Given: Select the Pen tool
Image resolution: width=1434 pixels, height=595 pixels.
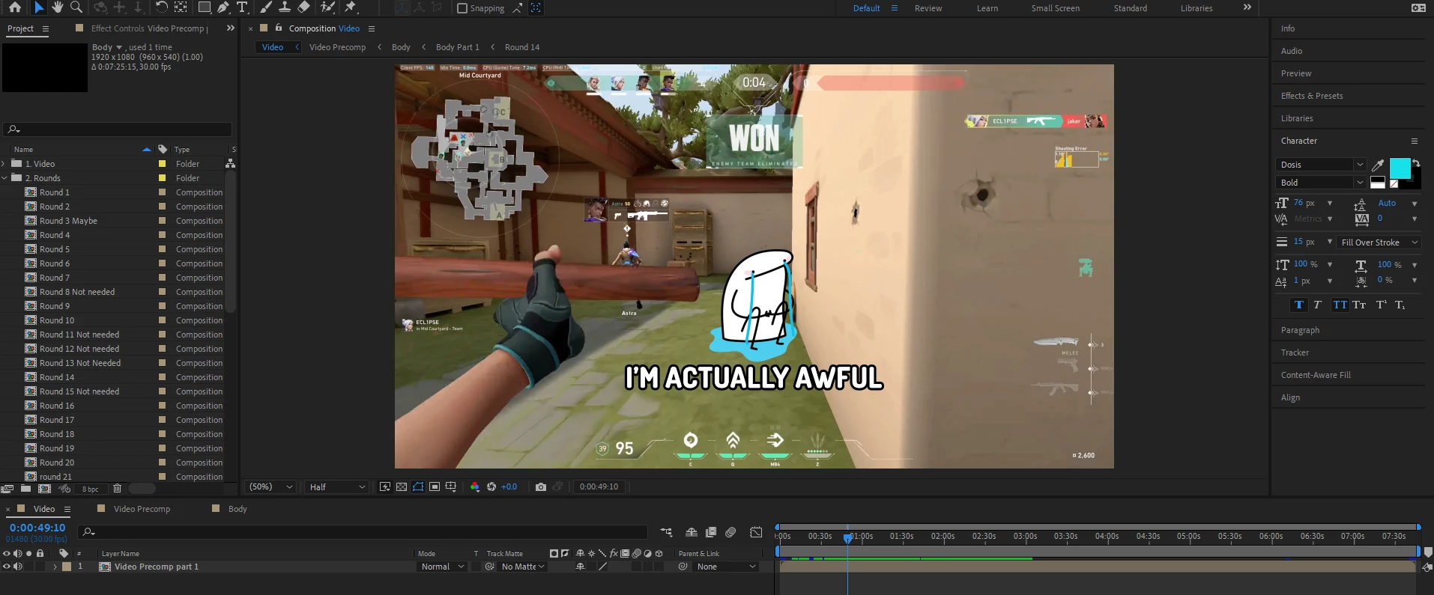Looking at the screenshot, I should [223, 7].
